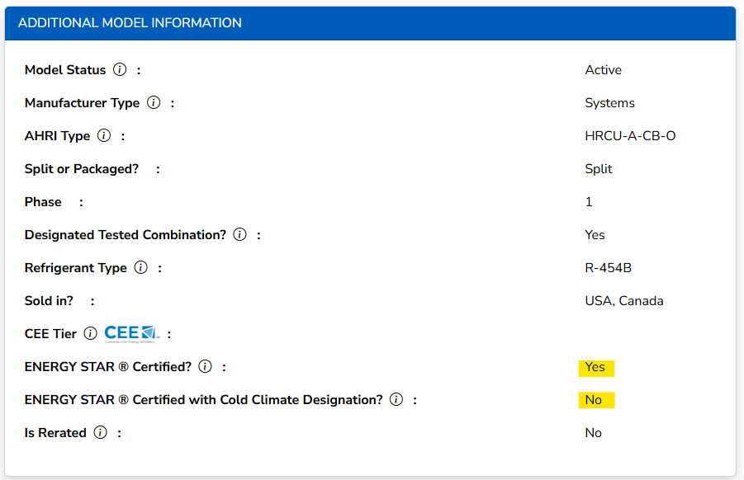
Task: Select the ADDITIONAL MODEL INFORMATION header
Action: pos(130,23)
